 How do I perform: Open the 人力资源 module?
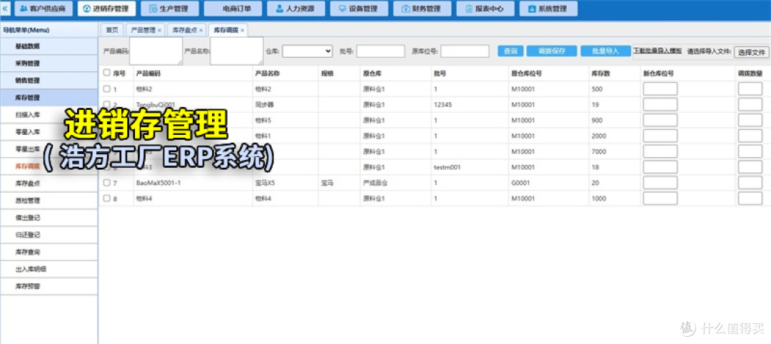pyautogui.click(x=296, y=9)
